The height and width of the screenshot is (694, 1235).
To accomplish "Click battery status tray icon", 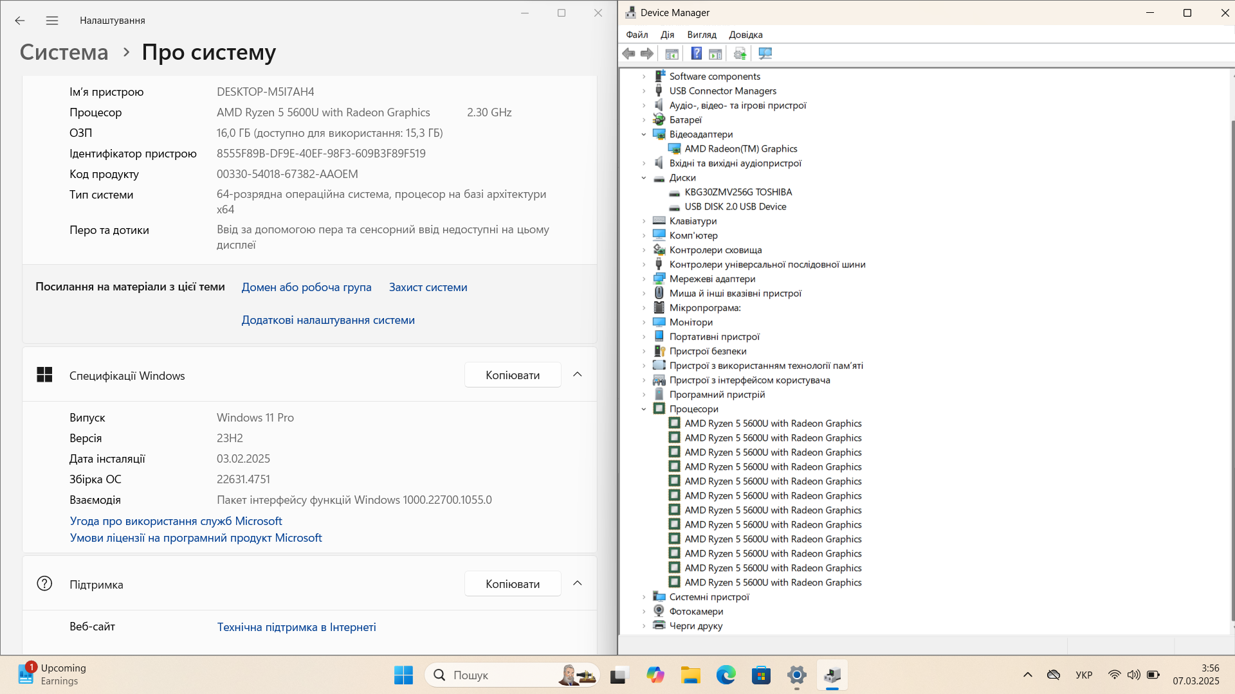I will (1153, 675).
